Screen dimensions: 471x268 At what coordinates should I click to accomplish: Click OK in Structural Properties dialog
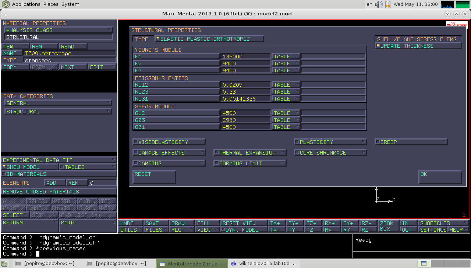coord(440,177)
